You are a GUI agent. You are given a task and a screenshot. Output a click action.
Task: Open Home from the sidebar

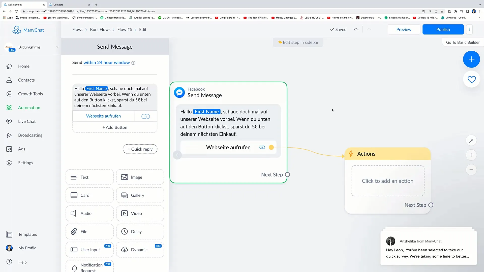click(24, 66)
